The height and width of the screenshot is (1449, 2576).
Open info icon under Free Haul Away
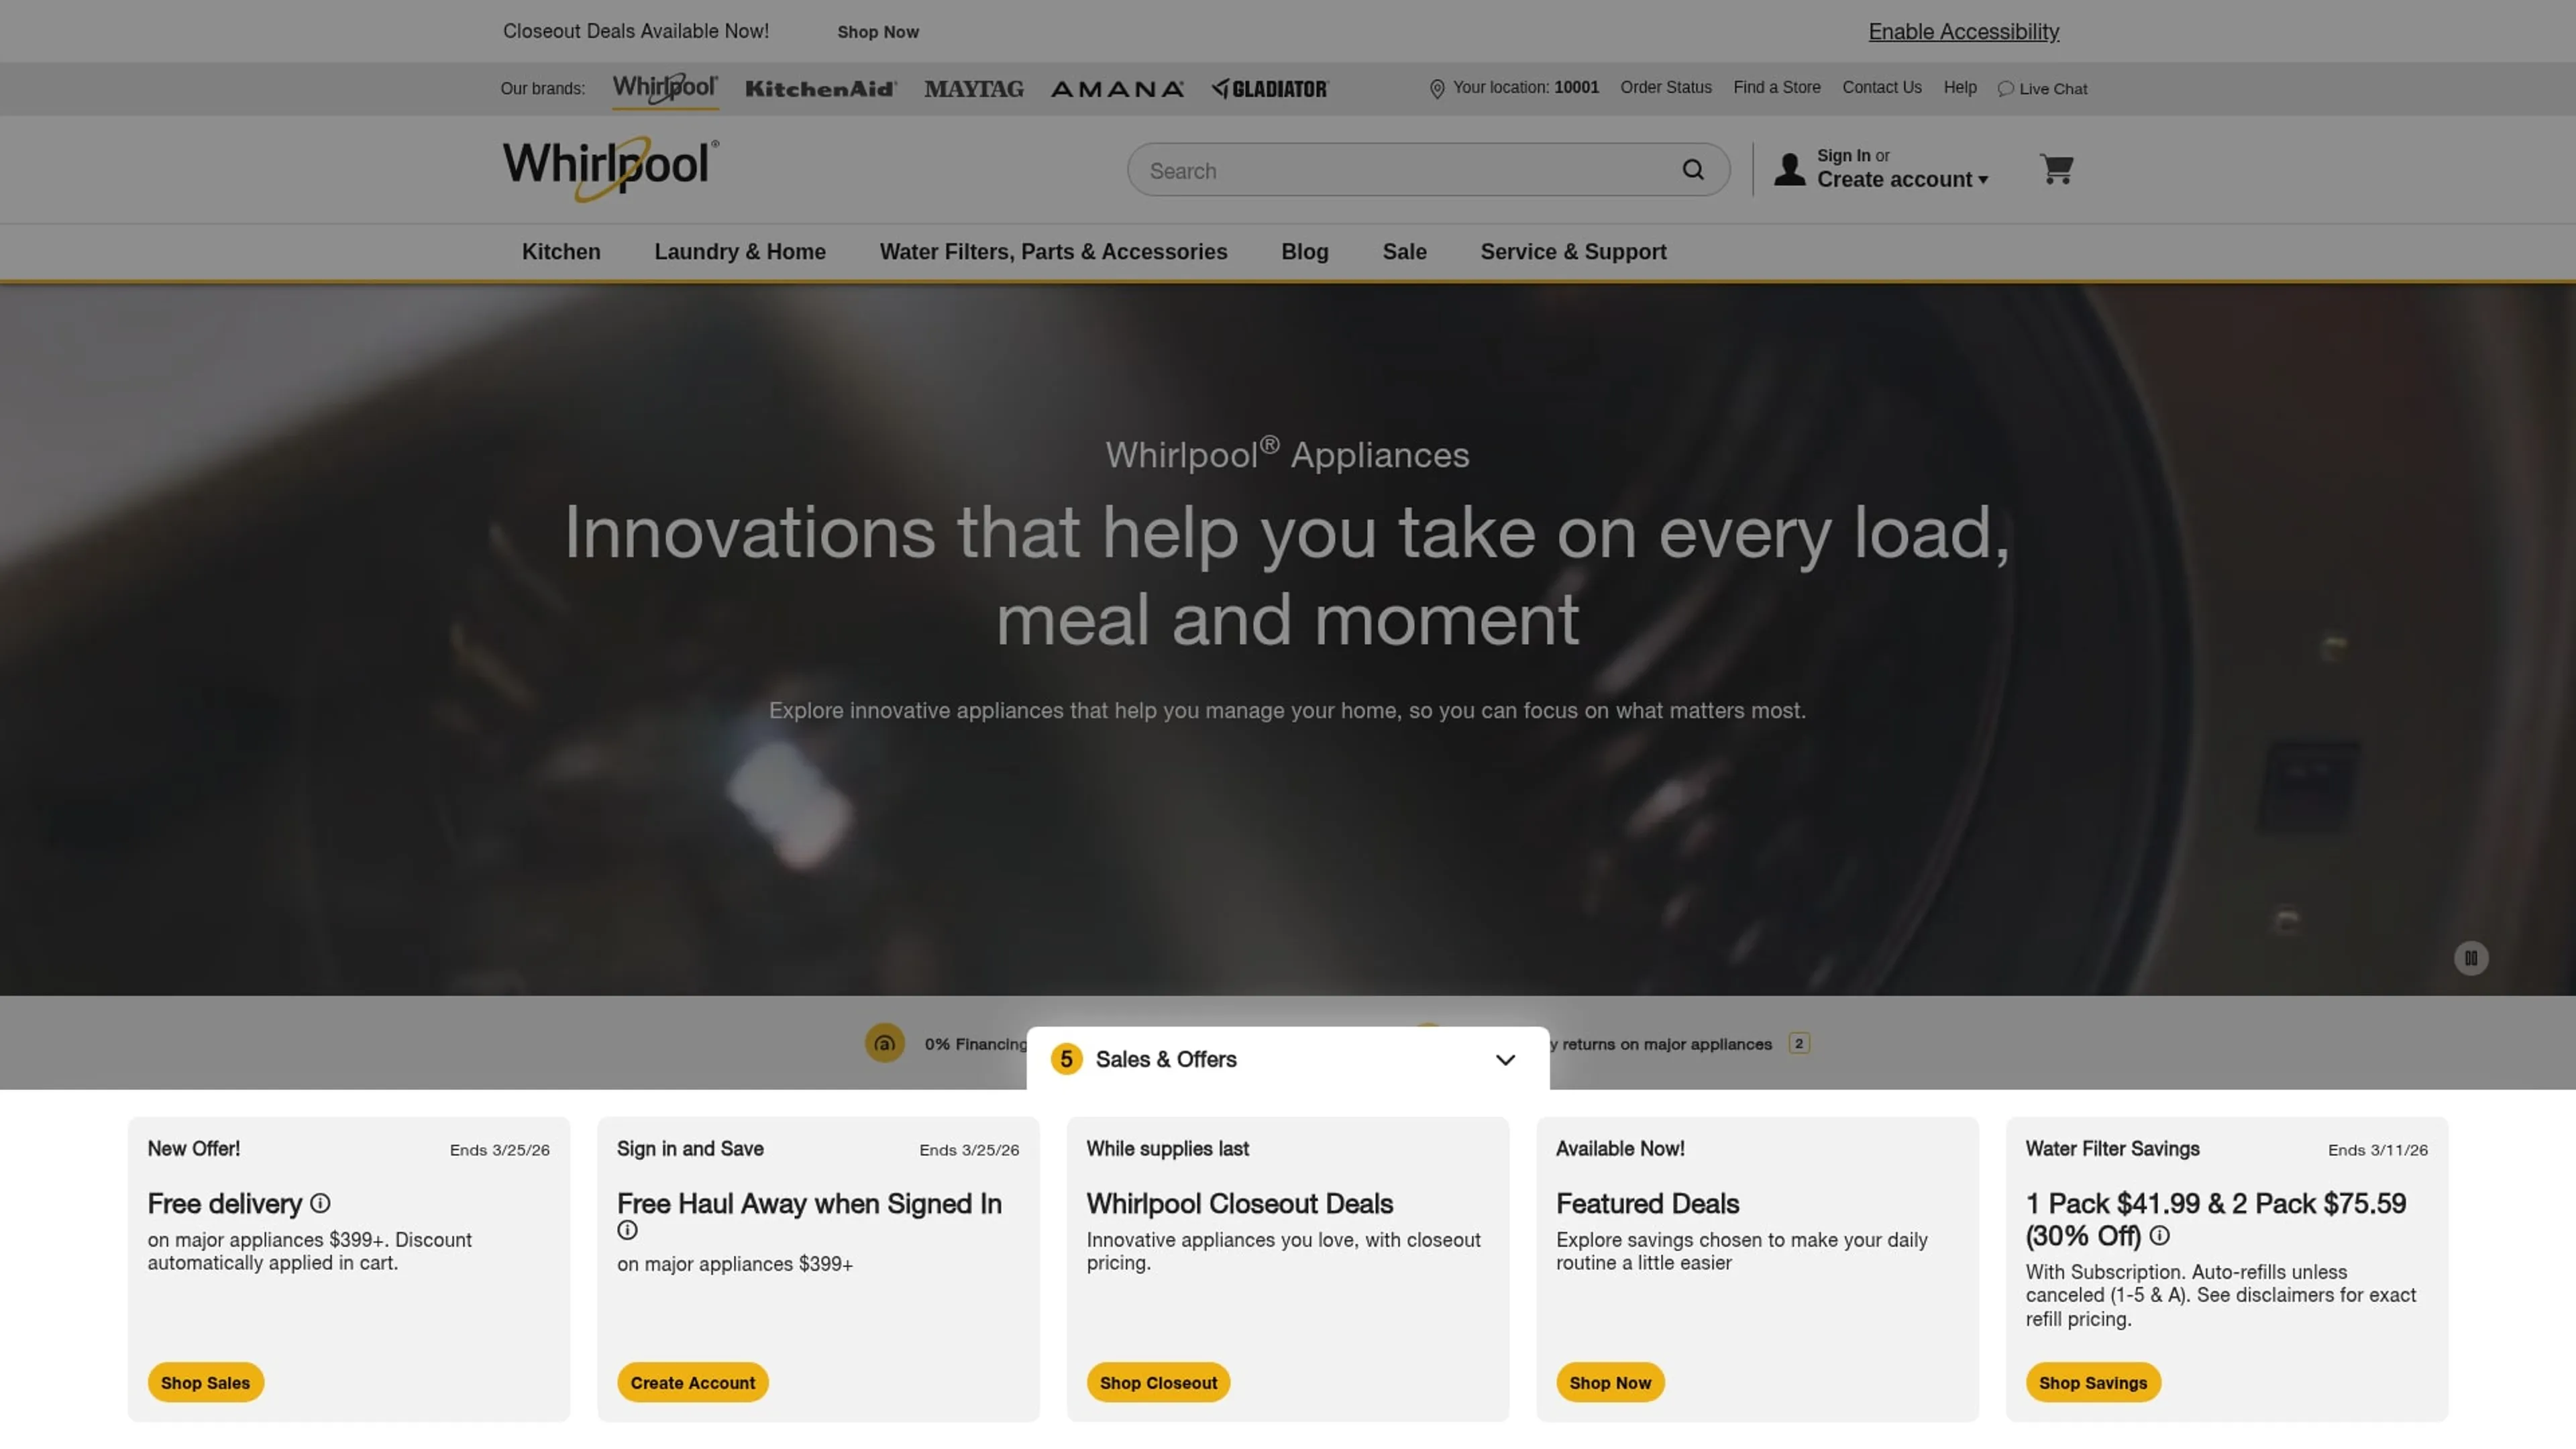pos(627,1230)
